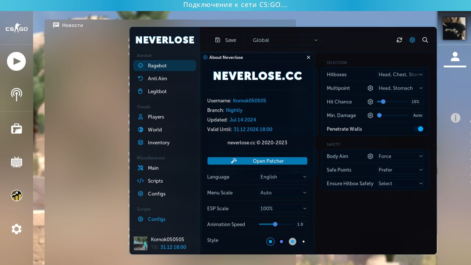
Task: Open the Play menu in CS:GO sidebar
Action: (x=16, y=61)
